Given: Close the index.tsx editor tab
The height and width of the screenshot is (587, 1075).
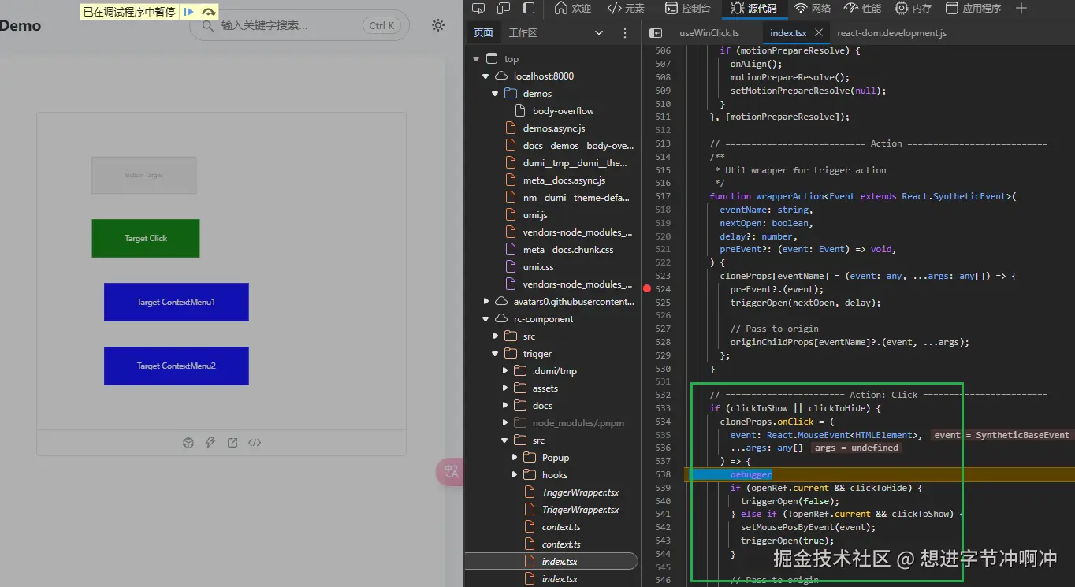Looking at the screenshot, I should (819, 32).
